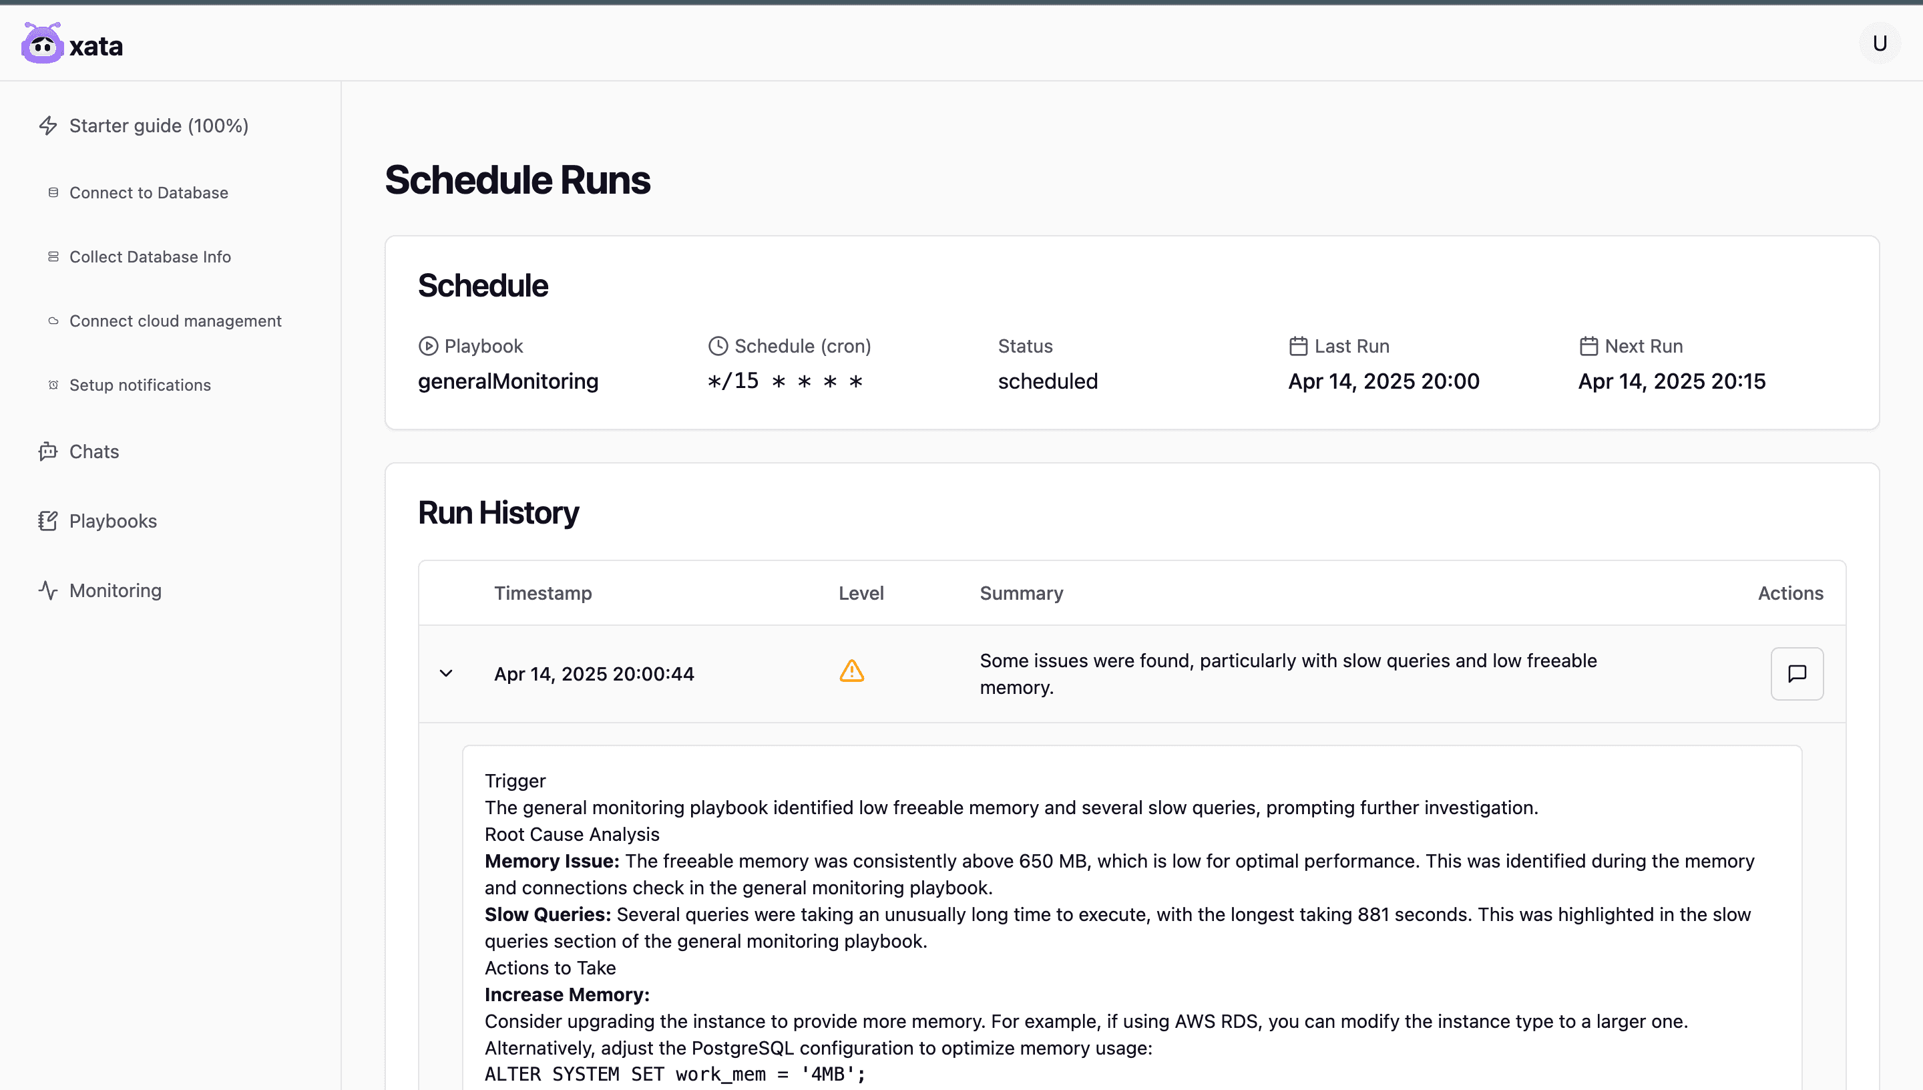Collapse the Apr 14 run history entry
This screenshot has height=1090, width=1923.
point(447,673)
